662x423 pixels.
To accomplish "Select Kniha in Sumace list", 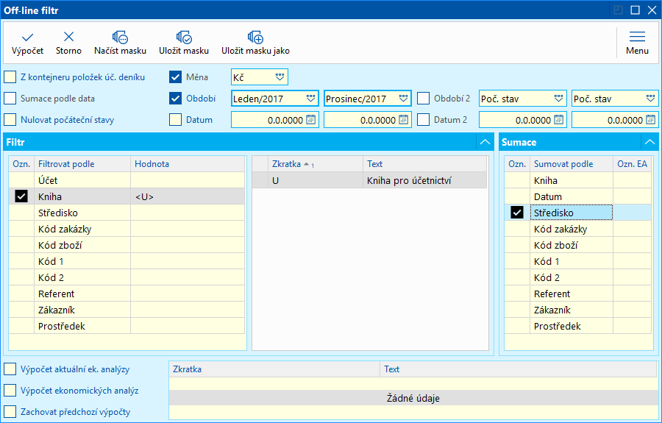I will [x=578, y=180].
